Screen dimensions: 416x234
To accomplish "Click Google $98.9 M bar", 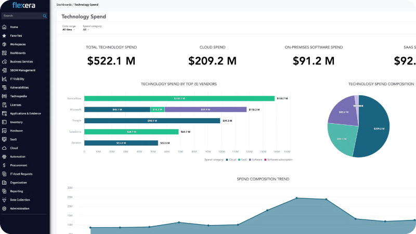I will click(152, 121).
